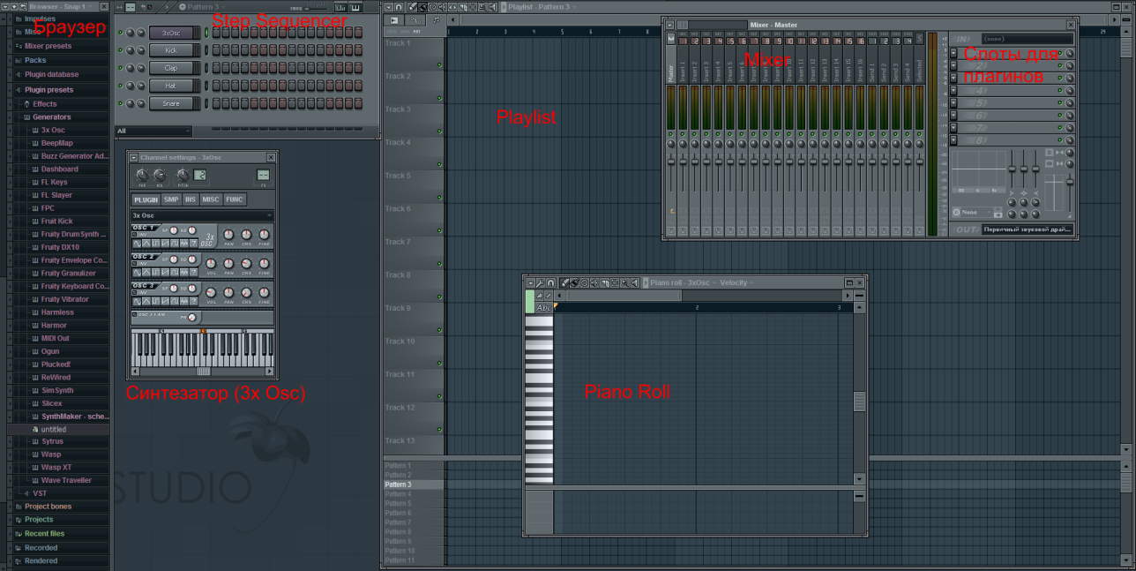Open the Mixer IN (none) input dropdown
Image resolution: width=1136 pixels, height=571 pixels.
pyautogui.click(x=1028, y=39)
